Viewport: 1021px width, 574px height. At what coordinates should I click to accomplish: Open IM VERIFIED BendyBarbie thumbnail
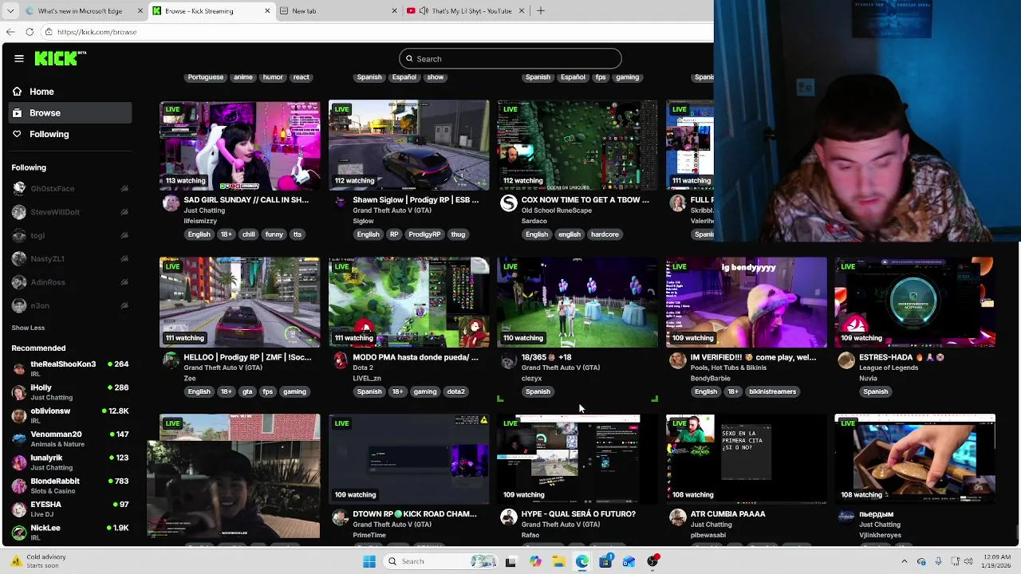pyautogui.click(x=746, y=302)
